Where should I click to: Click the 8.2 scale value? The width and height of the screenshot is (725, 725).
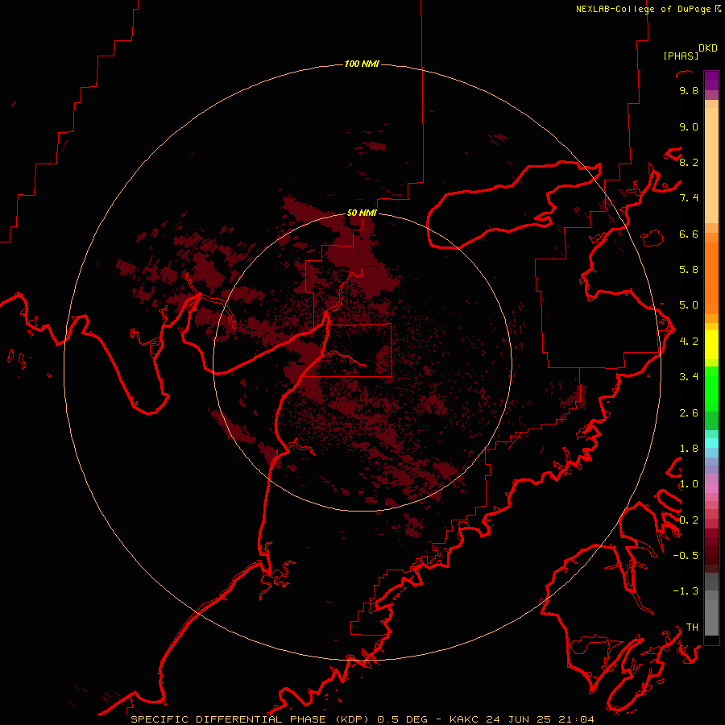[x=689, y=163]
